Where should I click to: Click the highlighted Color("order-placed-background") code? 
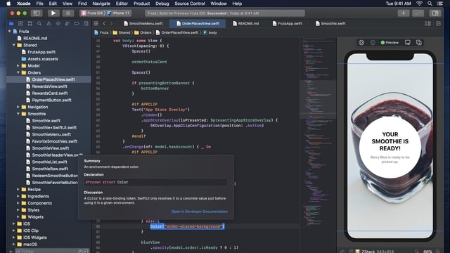187,226
